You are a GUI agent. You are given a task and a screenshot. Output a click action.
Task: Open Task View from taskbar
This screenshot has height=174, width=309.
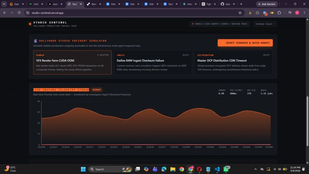(x=137, y=169)
